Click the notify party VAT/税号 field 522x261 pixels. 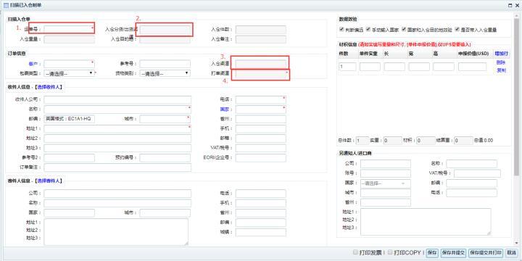[477, 173]
